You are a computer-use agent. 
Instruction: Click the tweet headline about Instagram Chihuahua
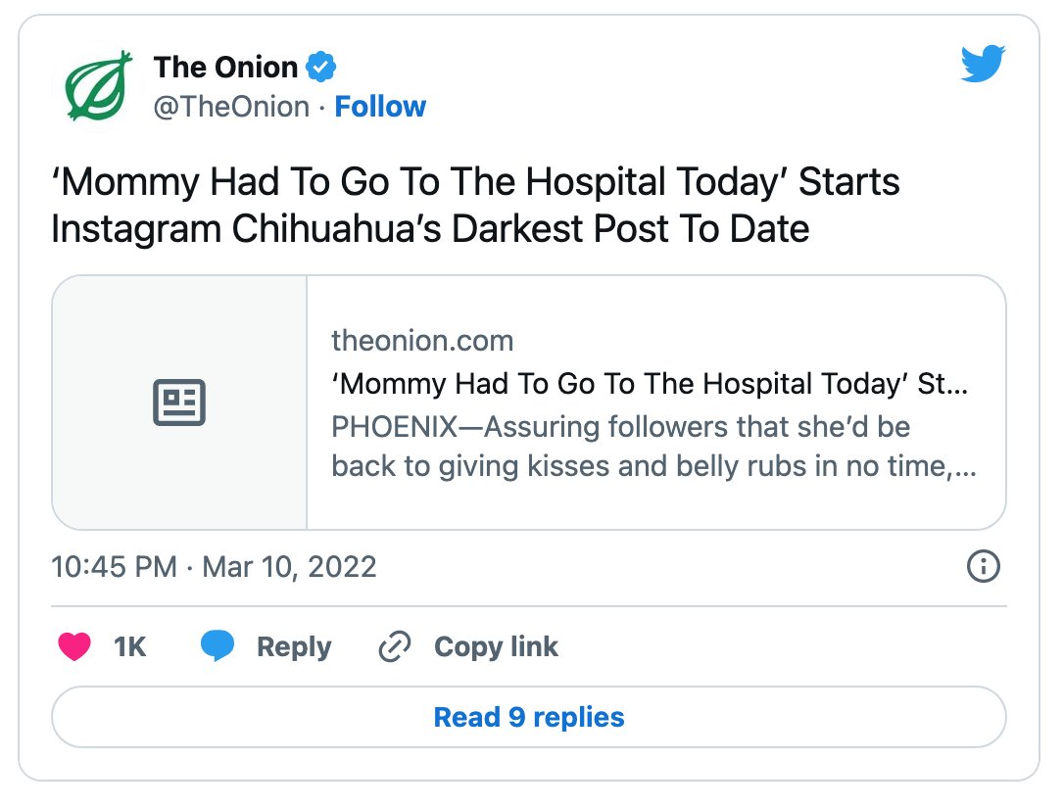tap(475, 206)
